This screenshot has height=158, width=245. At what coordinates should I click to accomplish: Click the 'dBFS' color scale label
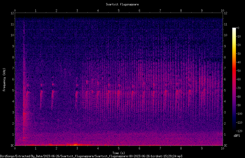coord(237,136)
